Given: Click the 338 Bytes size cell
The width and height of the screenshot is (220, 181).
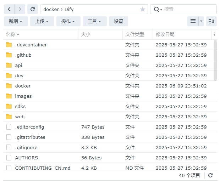Looking at the screenshot, I should tap(93, 137).
